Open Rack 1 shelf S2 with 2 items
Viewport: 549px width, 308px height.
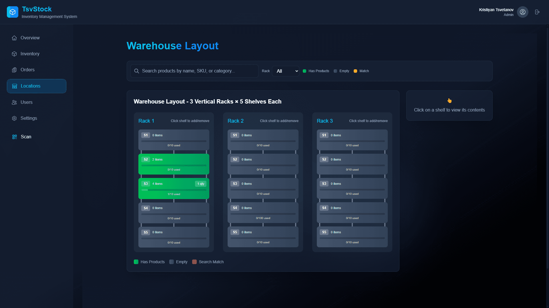pyautogui.click(x=174, y=164)
